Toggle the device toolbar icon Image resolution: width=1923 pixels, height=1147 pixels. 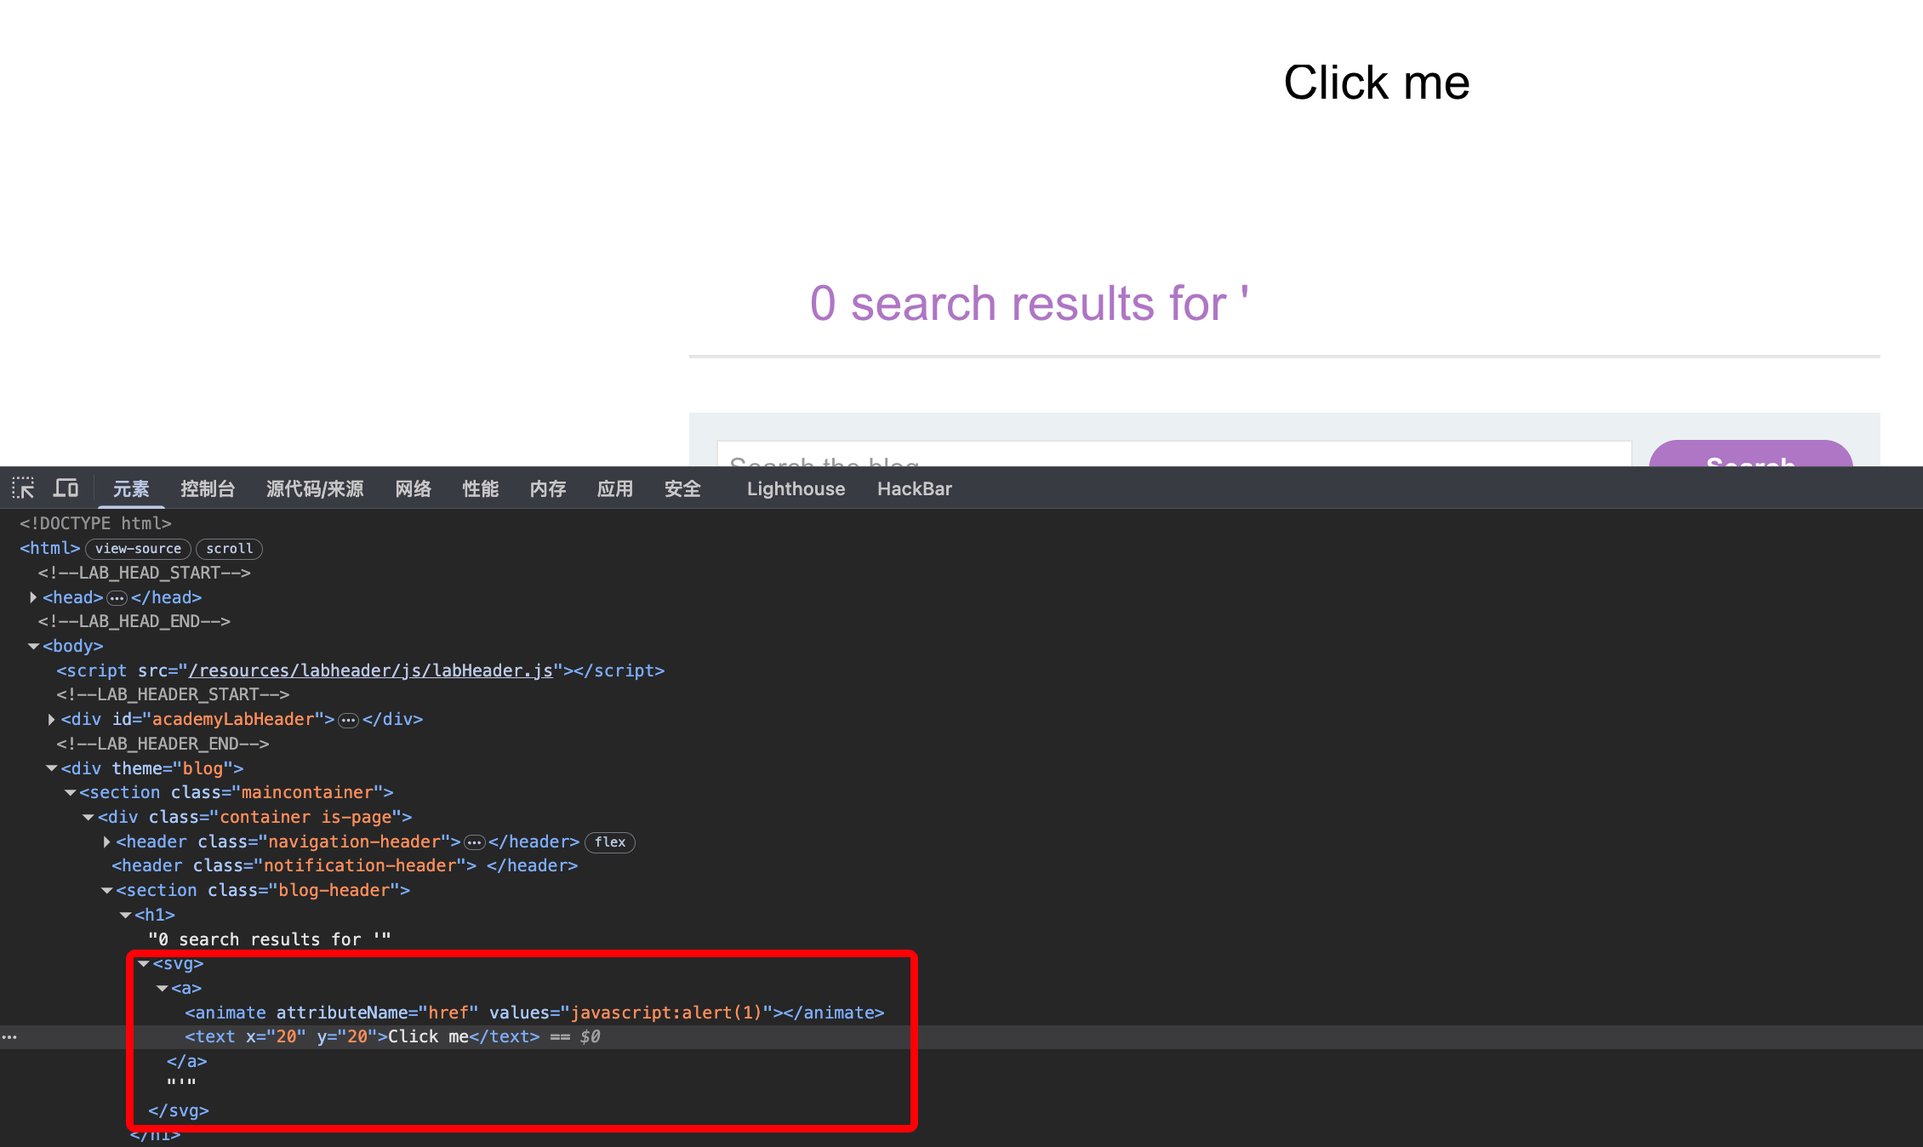click(x=66, y=488)
